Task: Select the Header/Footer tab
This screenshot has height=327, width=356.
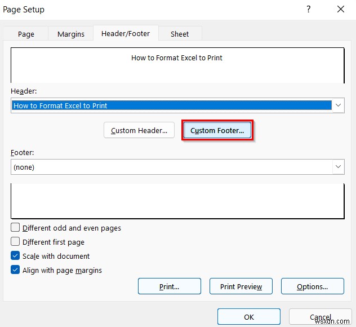Action: point(126,34)
